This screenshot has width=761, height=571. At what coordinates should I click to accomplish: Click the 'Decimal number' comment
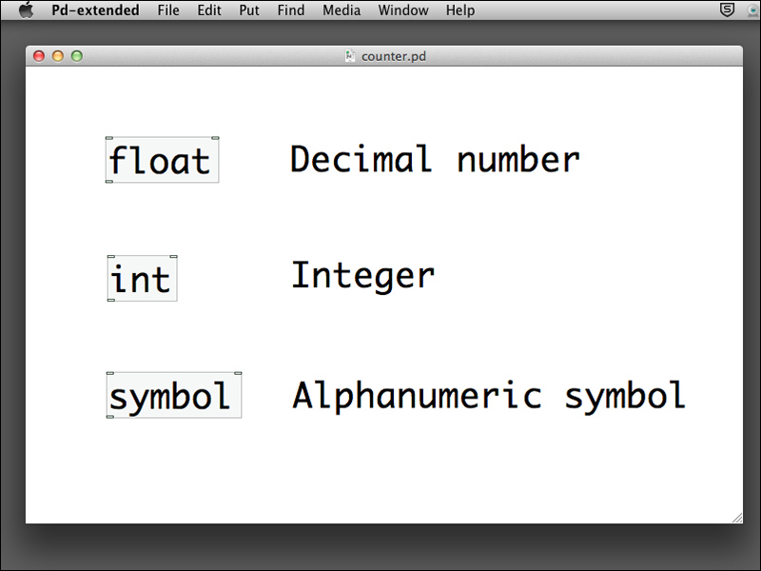(x=435, y=159)
